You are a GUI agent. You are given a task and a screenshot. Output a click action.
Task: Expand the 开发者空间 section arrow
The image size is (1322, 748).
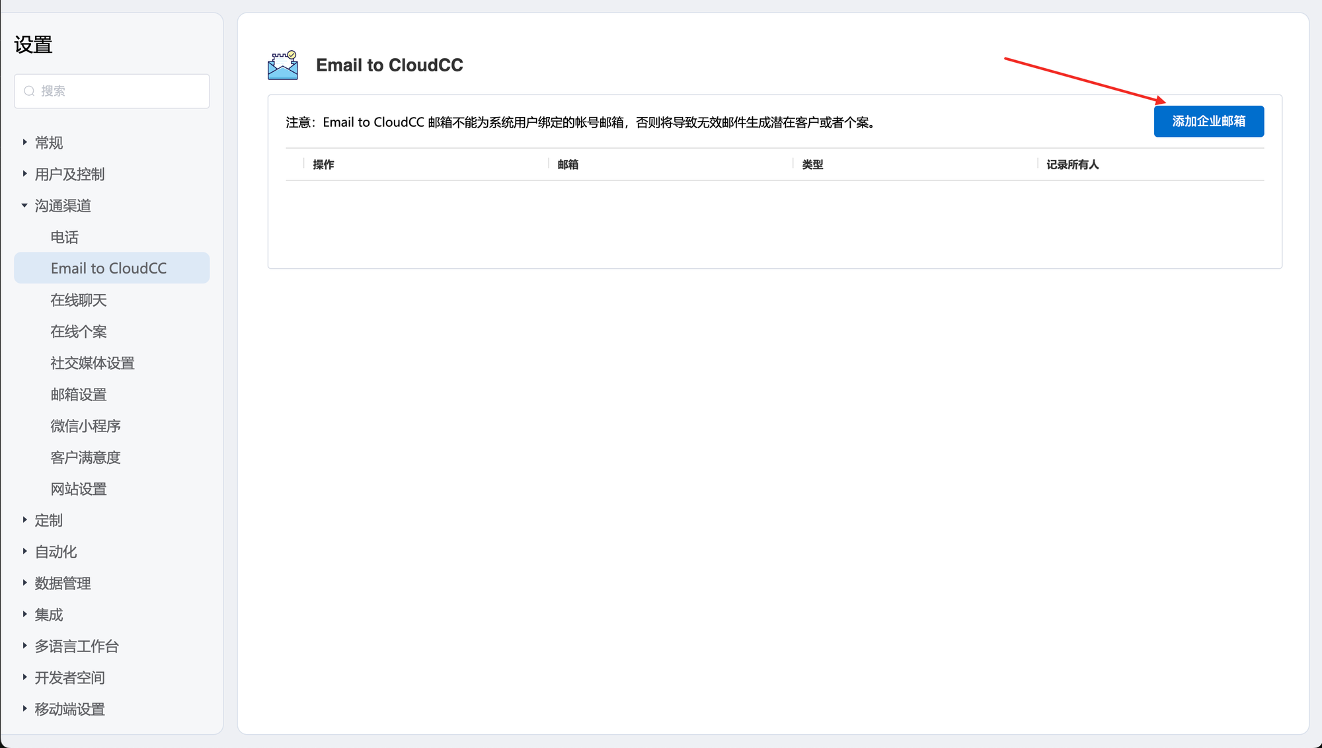(x=24, y=677)
